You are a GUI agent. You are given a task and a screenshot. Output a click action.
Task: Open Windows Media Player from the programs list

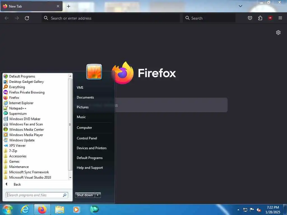click(x=26, y=135)
